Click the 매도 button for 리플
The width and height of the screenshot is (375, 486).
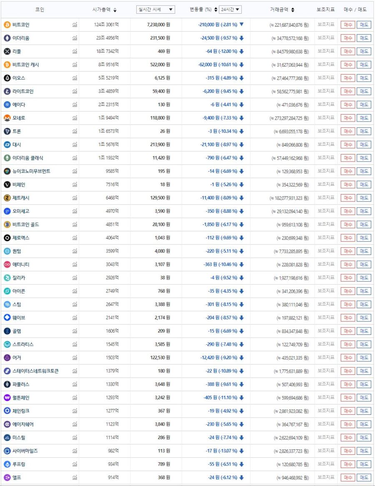point(364,52)
